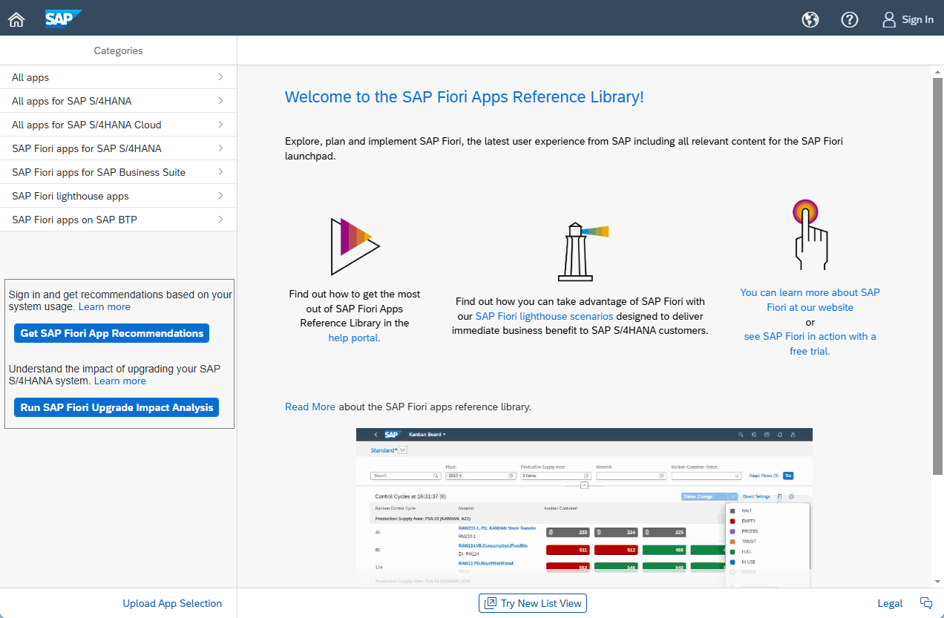Click the Kanban Board screenshot thumbnail
This screenshot has height=618, width=944.
tap(584, 507)
